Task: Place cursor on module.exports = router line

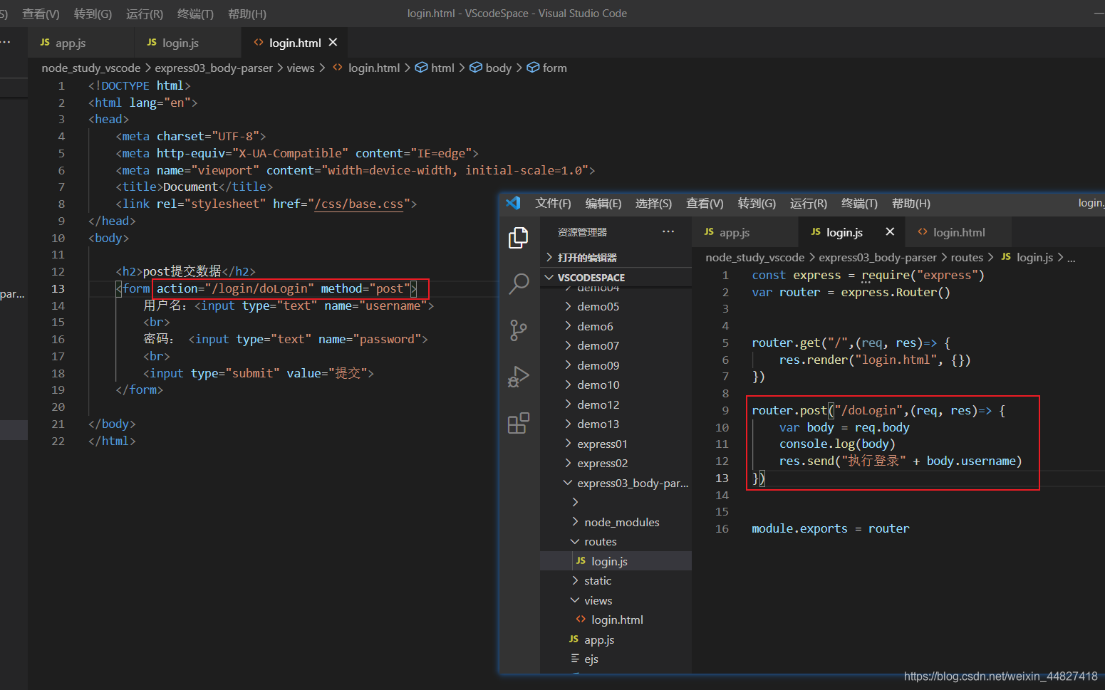Action: (x=831, y=528)
